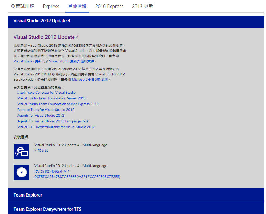Open IntelliTrace Collector for Visual Studio link
266x214 pixels.
pos(46,93)
